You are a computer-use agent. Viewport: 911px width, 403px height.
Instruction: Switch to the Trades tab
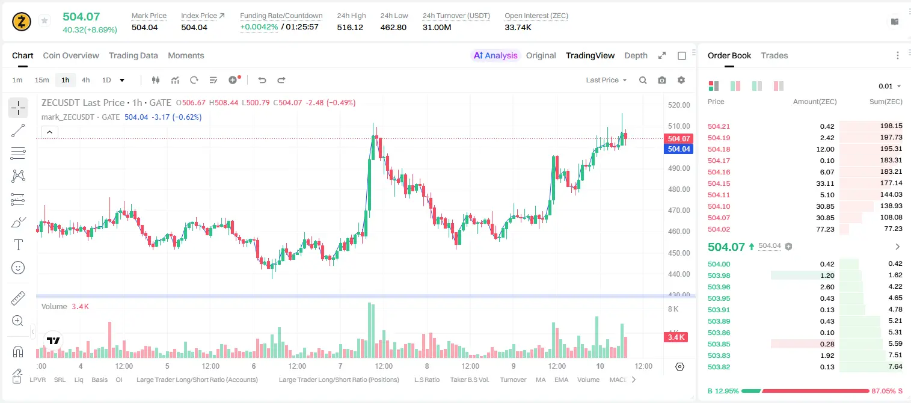point(775,55)
